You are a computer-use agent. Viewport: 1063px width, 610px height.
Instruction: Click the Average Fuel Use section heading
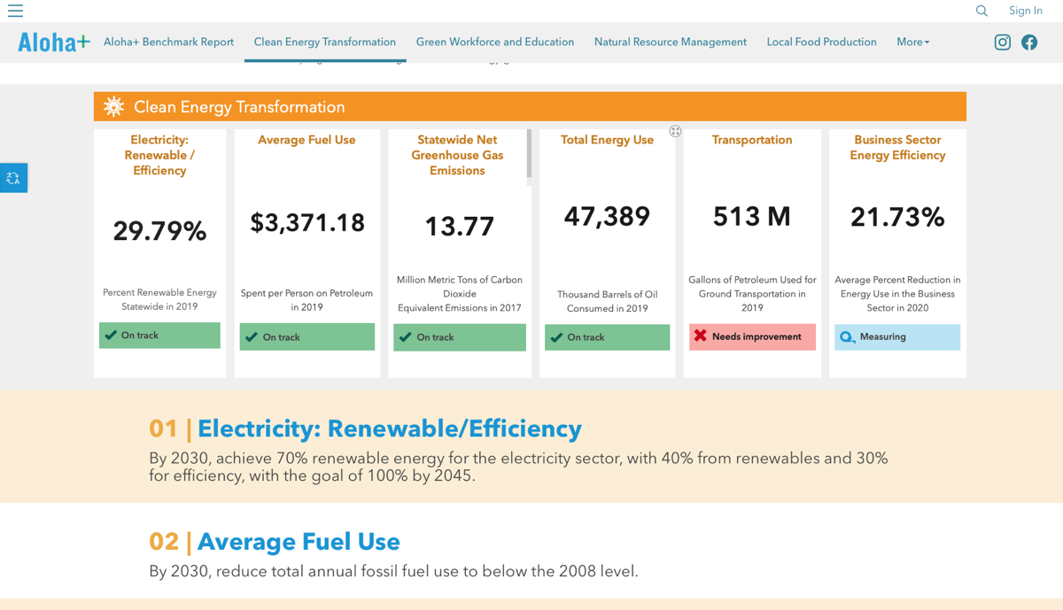click(299, 542)
